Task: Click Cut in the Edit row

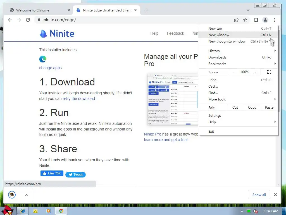Action: pos(235,107)
